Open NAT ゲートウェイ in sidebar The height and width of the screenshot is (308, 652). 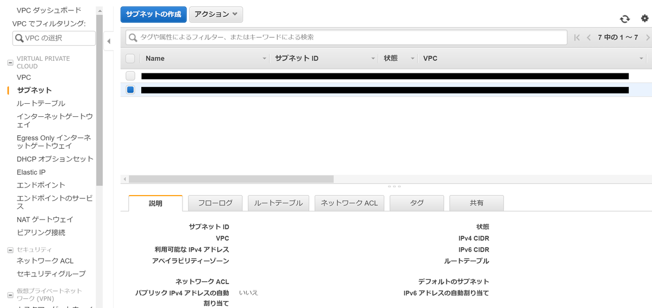[45, 219]
